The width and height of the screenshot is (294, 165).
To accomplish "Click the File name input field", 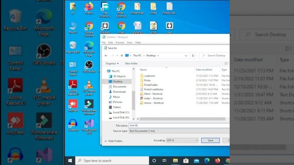I will (179, 125).
